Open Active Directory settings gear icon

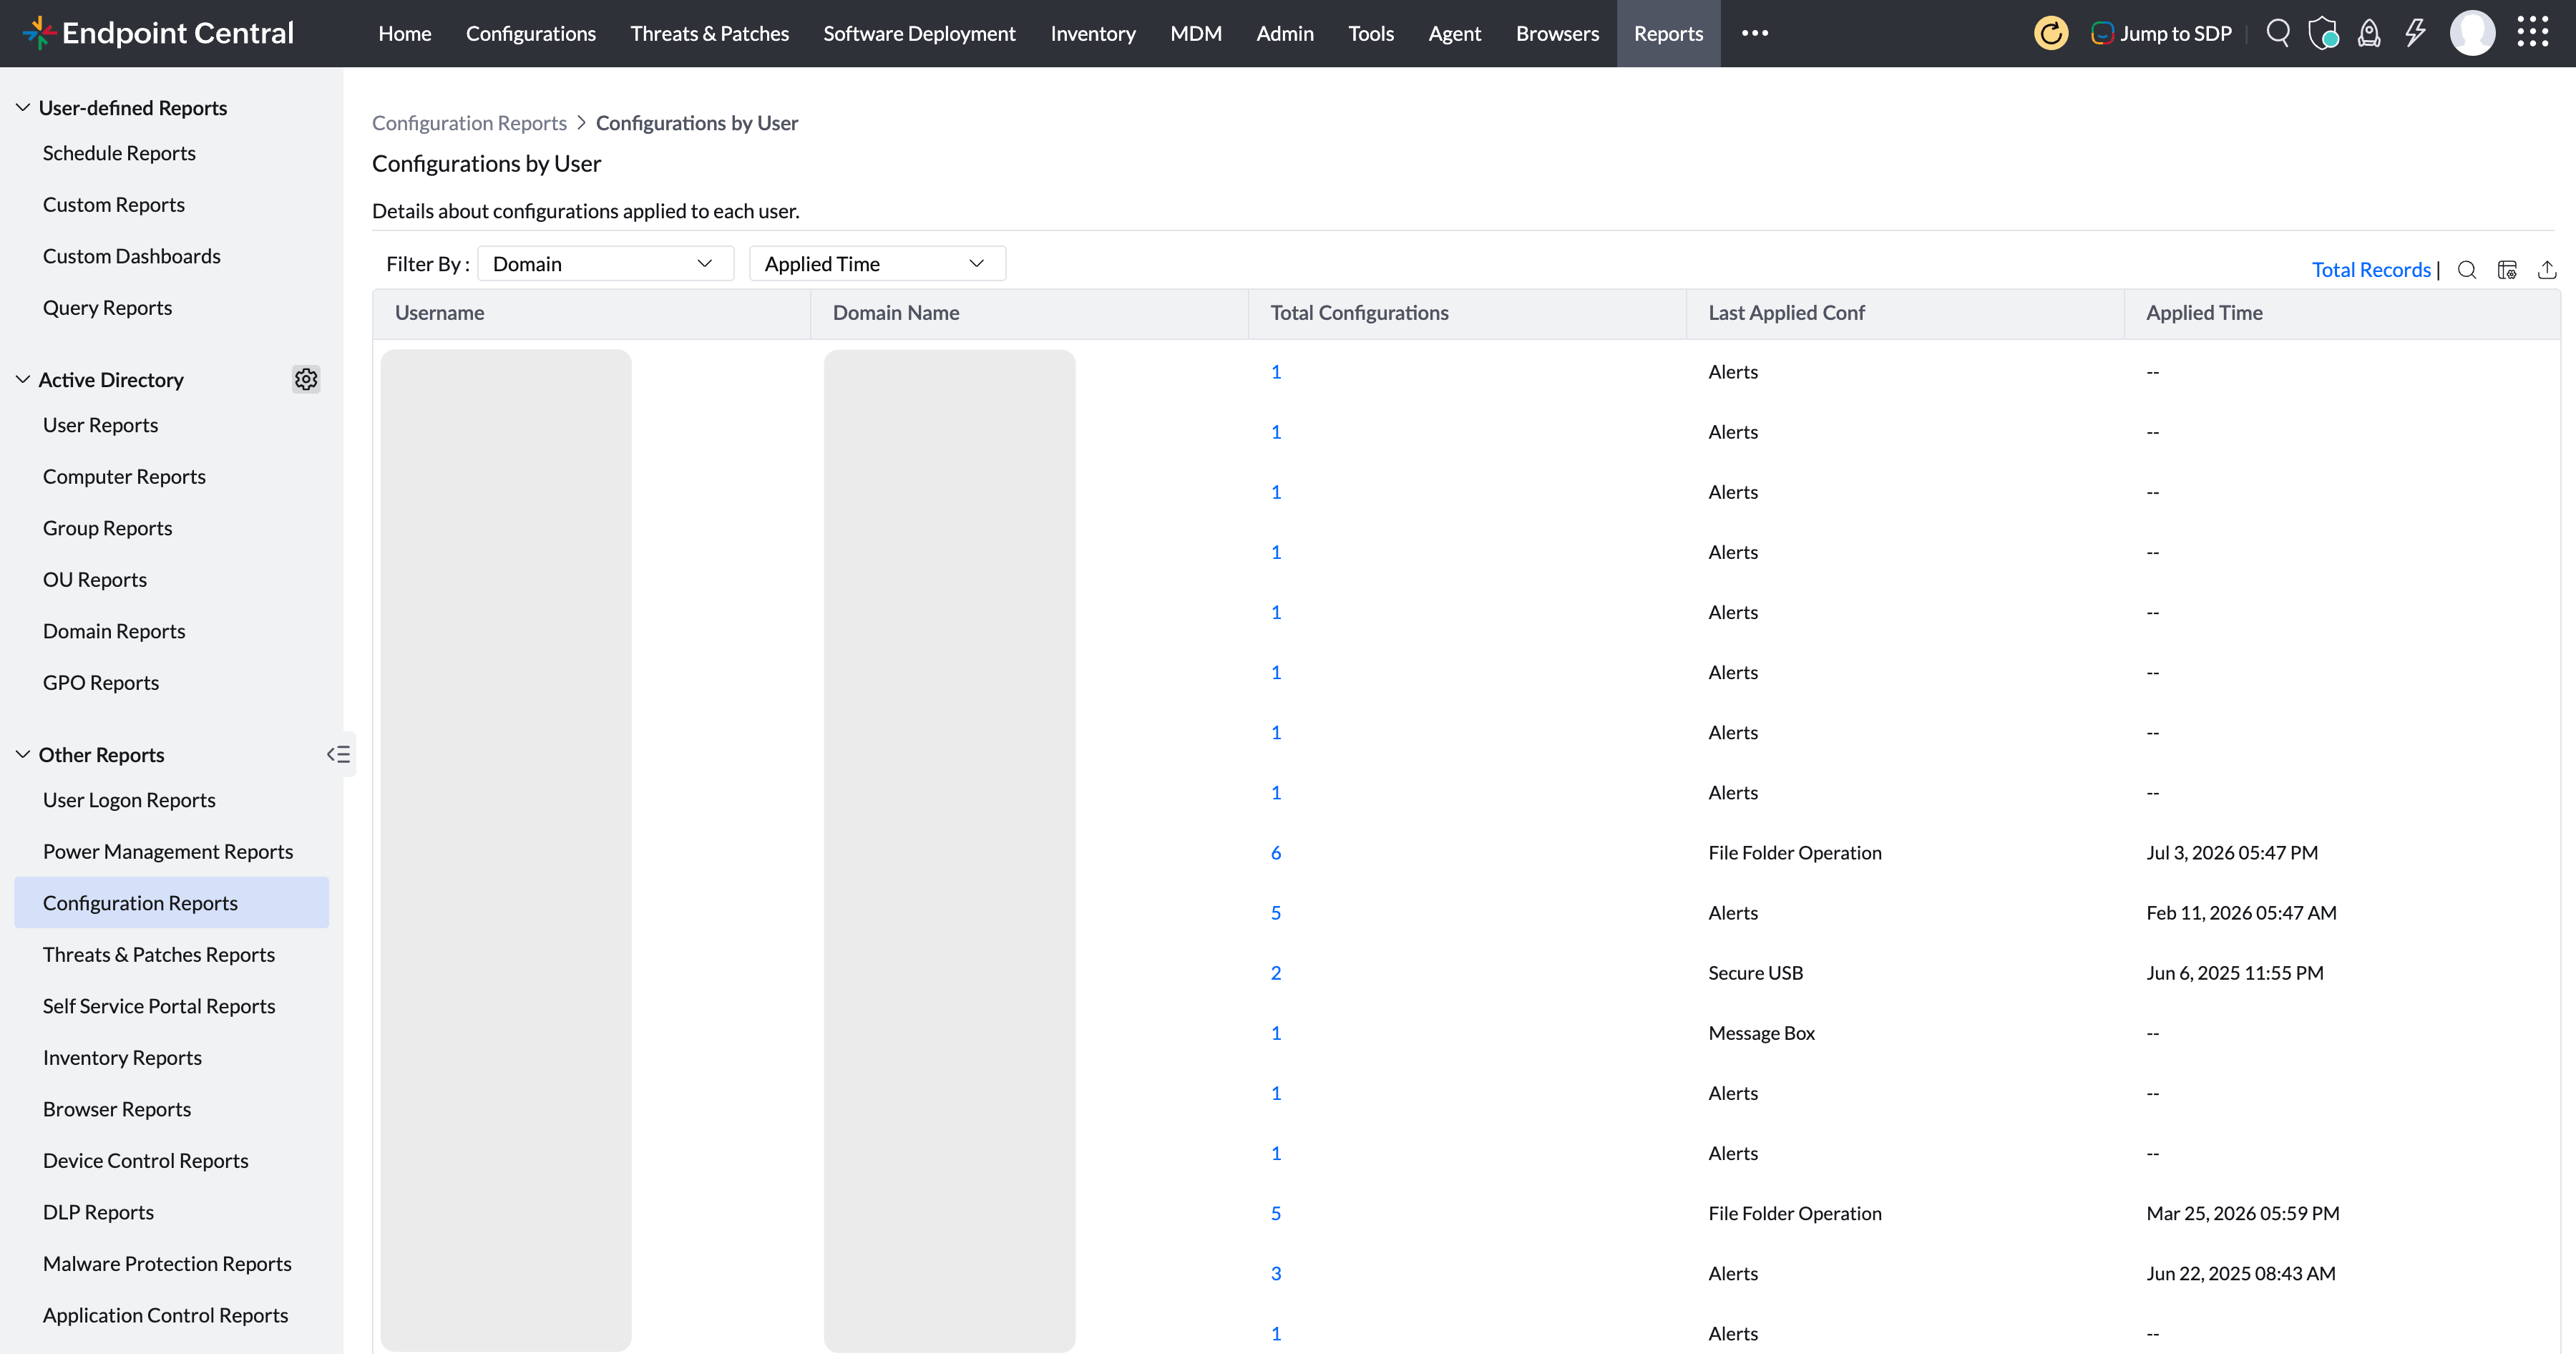pos(306,379)
